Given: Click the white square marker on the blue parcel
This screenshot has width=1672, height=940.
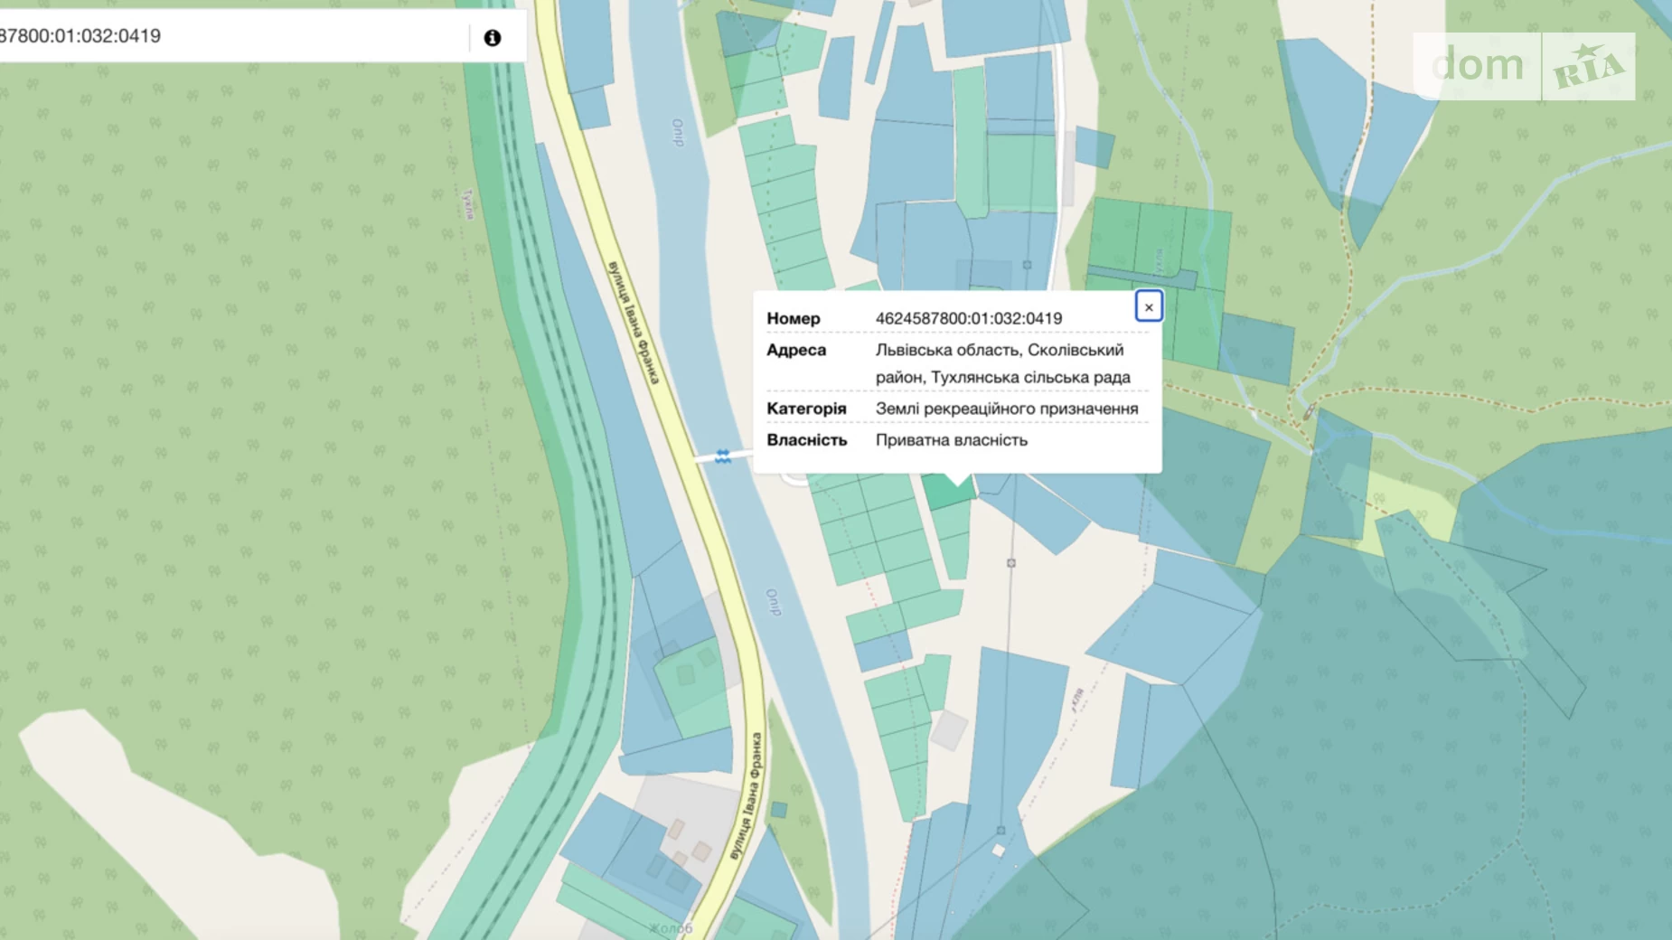Looking at the screenshot, I should 998,851.
